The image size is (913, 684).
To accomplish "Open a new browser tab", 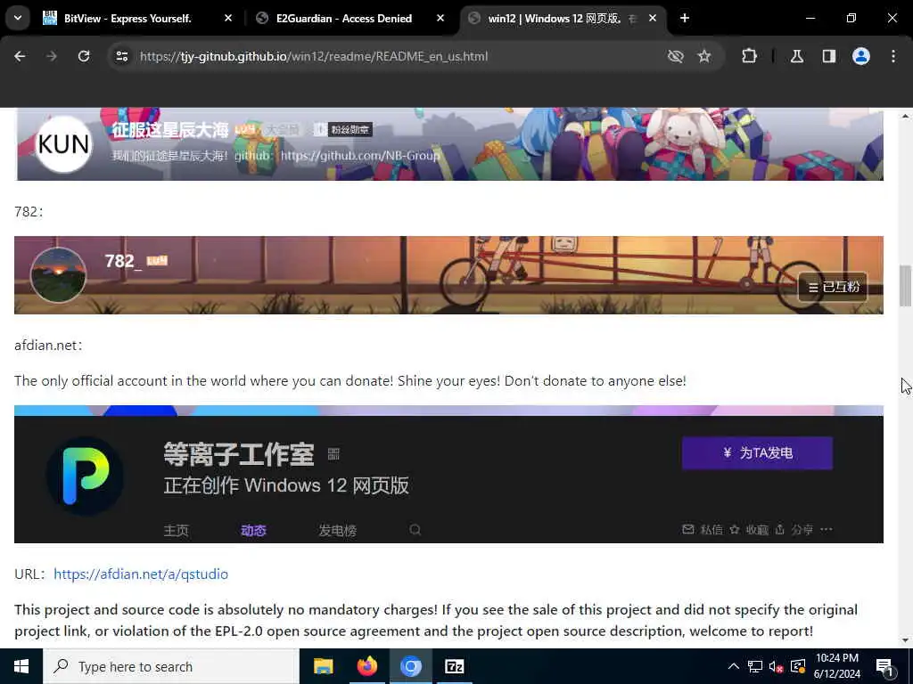I will (685, 18).
